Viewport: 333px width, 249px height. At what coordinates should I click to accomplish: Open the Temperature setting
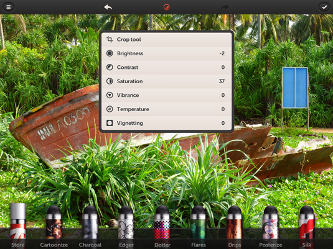(x=167, y=109)
